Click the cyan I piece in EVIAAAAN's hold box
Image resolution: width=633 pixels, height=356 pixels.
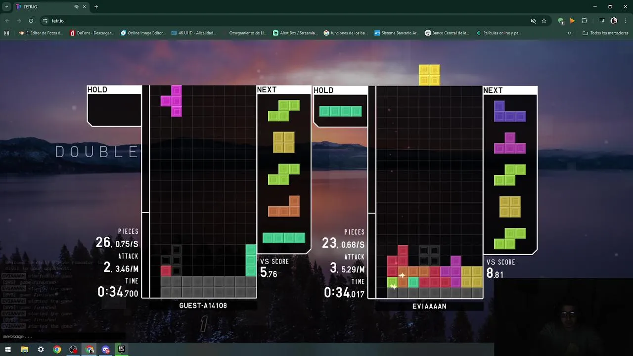pos(340,111)
